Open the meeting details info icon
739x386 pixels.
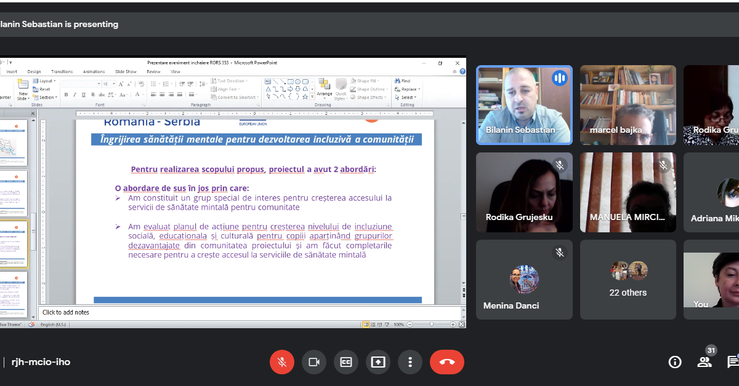coord(675,362)
